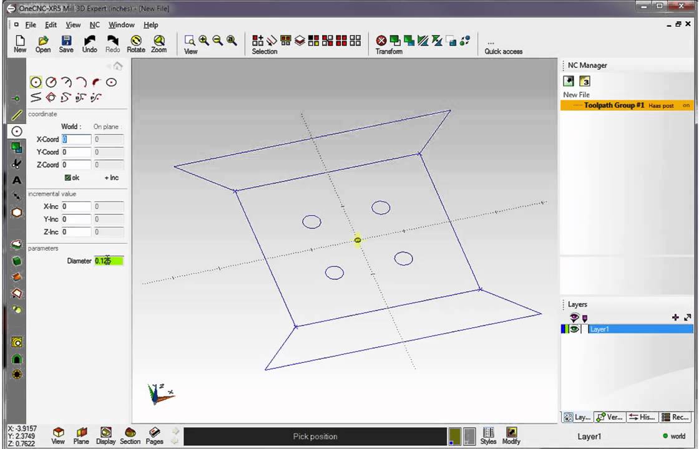The image size is (699, 449).
Task: Click the green world indicator at bottom right
Action: 665,436
